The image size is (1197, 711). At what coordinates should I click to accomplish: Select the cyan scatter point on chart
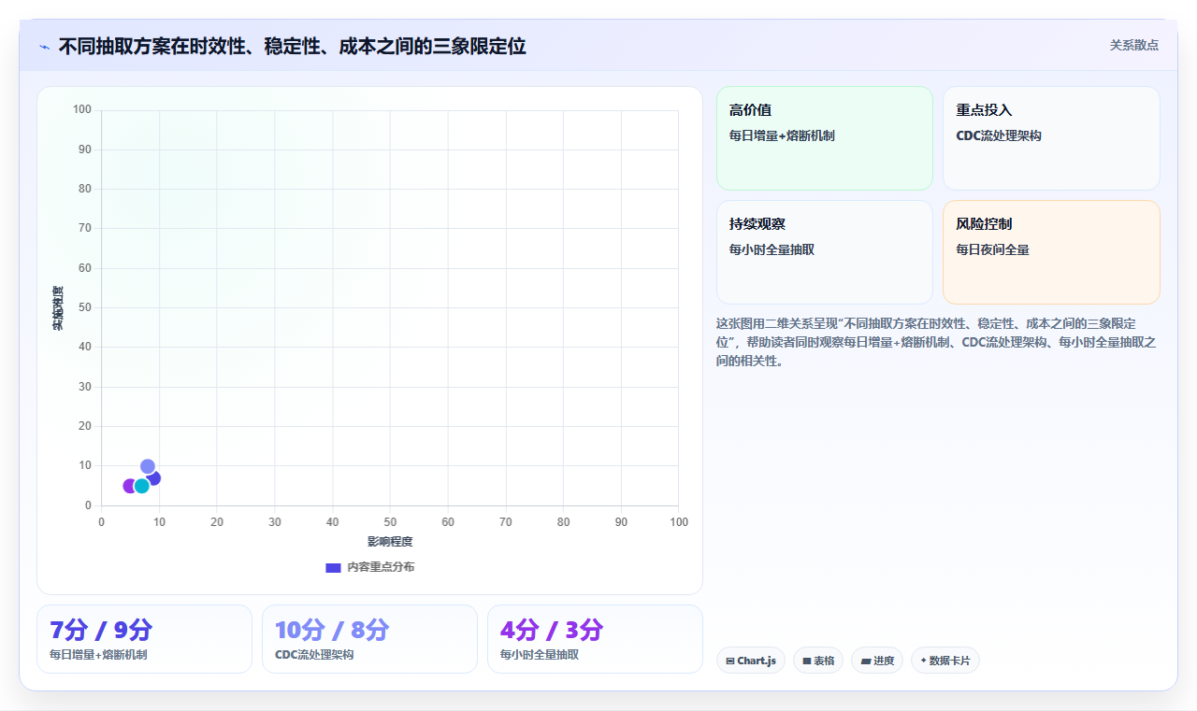pyautogui.click(x=141, y=486)
